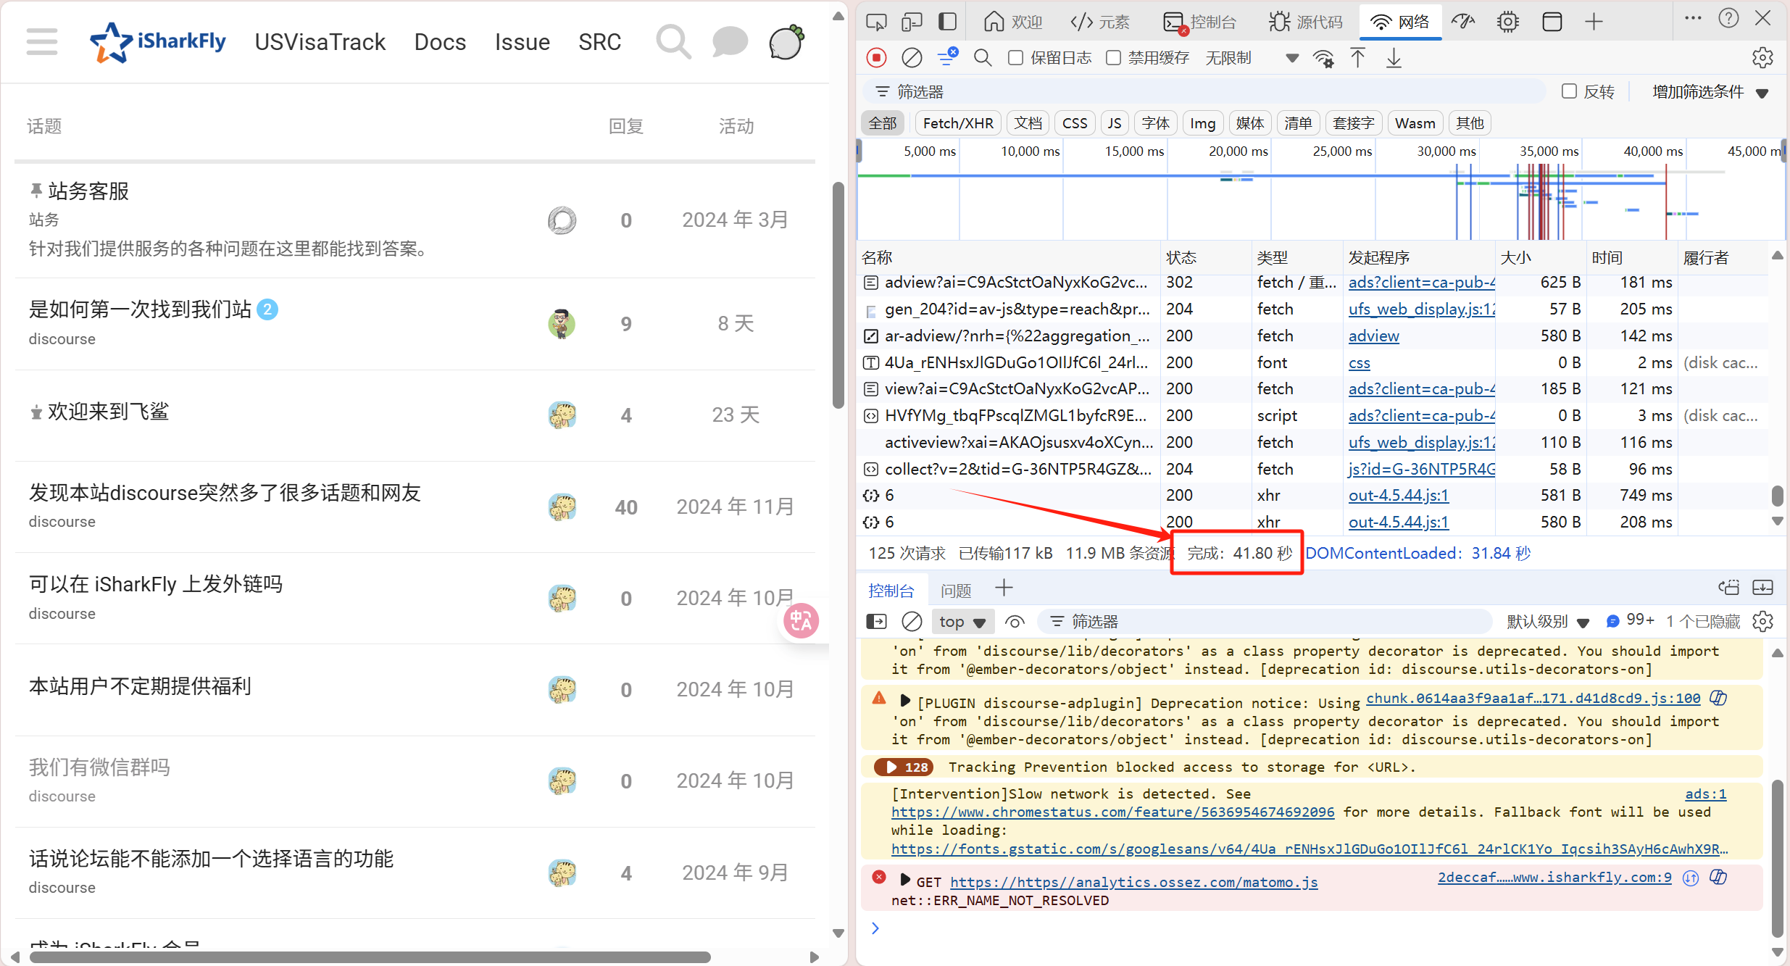Expand the PLUGIN discourse-adplugin warning
The width and height of the screenshot is (1790, 966).
tap(904, 701)
